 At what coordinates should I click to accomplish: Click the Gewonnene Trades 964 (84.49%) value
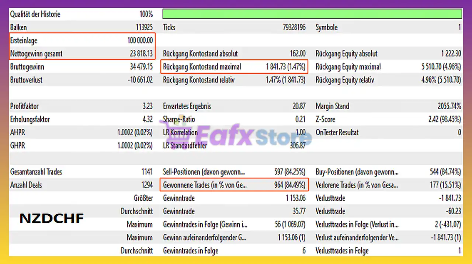pyautogui.click(x=289, y=185)
